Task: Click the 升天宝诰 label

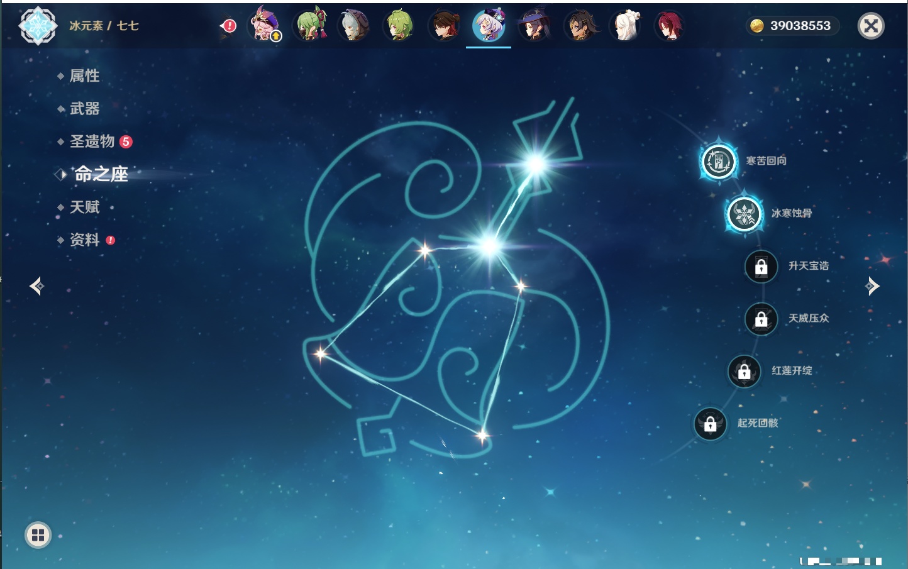Action: [x=809, y=266]
